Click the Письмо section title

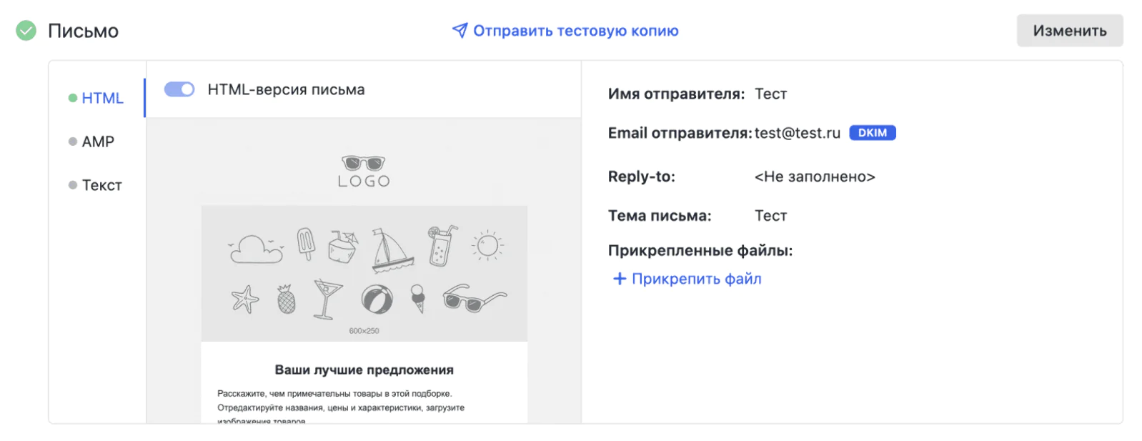click(83, 31)
